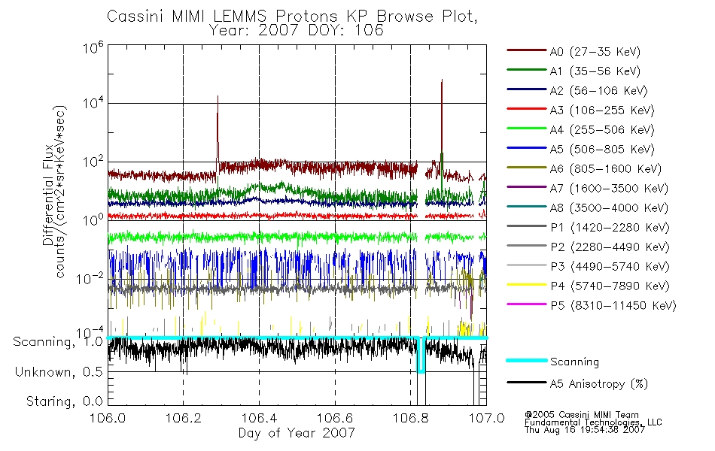The width and height of the screenshot is (715, 451).
Task: Click the A6 (805-1600 KeV) legend label
Action: [606, 169]
